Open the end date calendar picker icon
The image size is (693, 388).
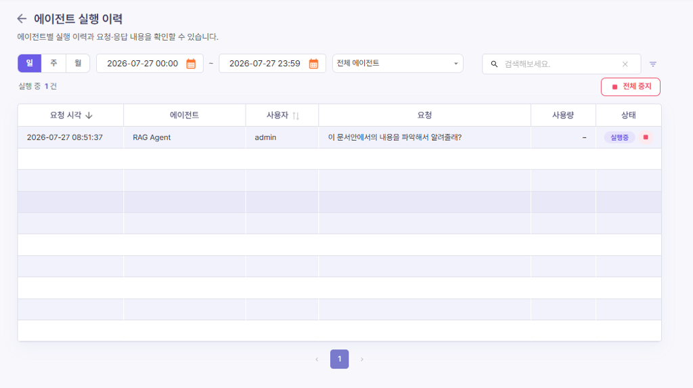coord(313,64)
